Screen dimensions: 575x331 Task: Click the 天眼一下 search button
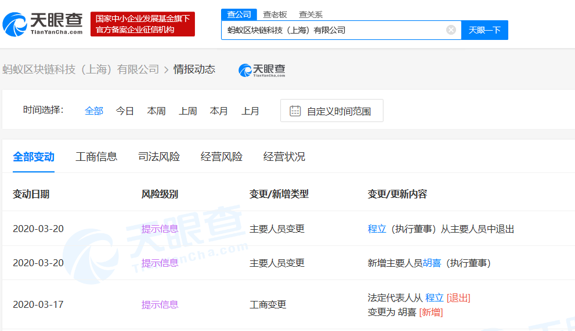(x=484, y=30)
